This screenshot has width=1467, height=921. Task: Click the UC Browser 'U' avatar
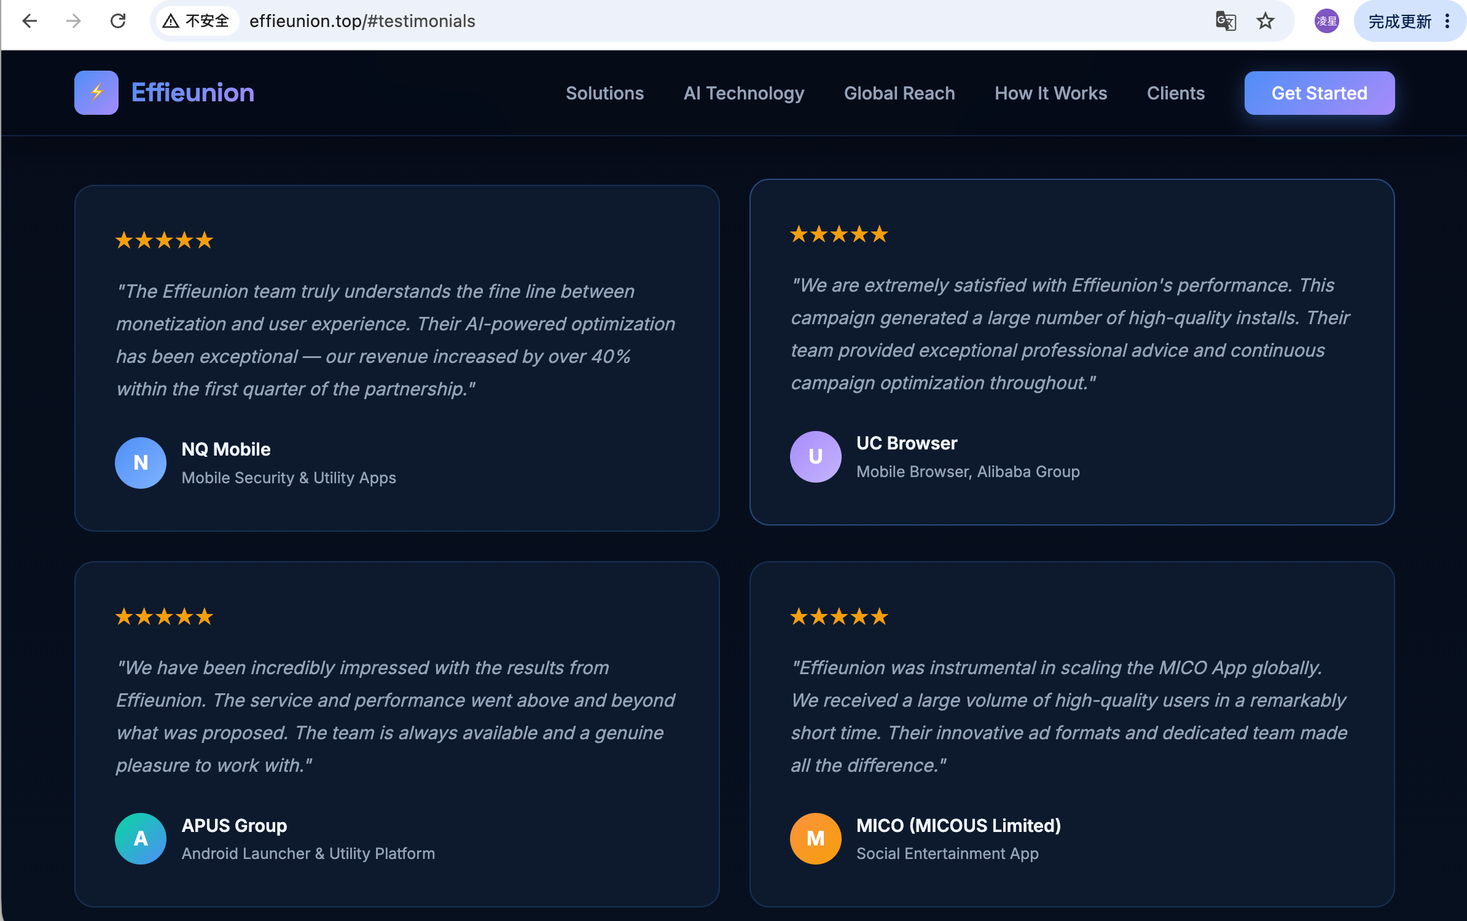816,457
